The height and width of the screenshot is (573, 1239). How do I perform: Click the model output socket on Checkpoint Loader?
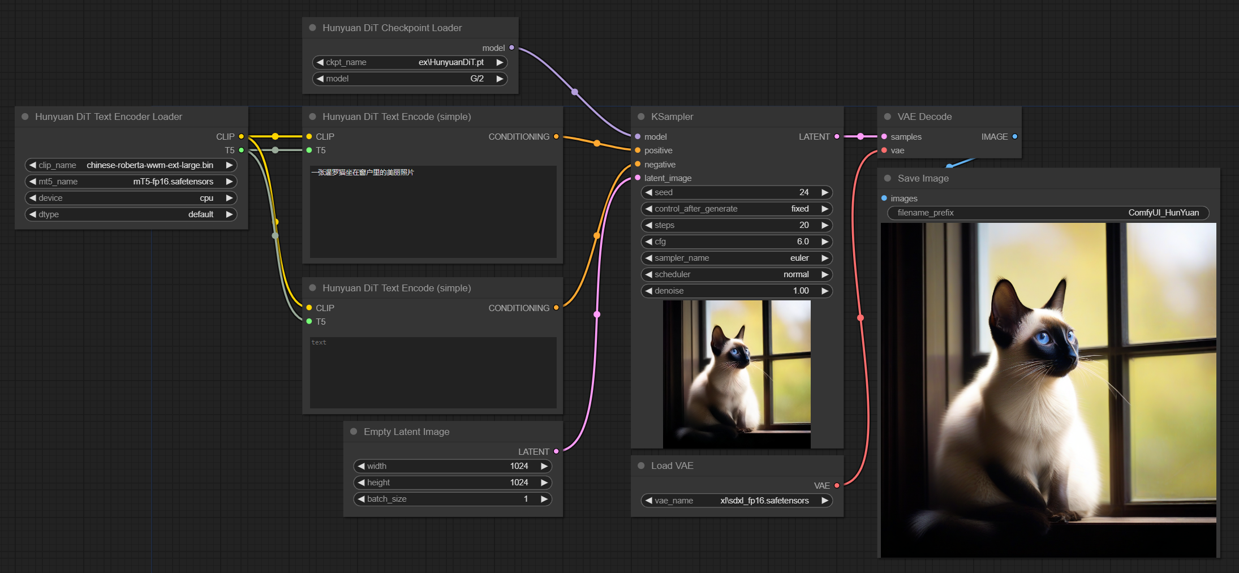pos(511,48)
